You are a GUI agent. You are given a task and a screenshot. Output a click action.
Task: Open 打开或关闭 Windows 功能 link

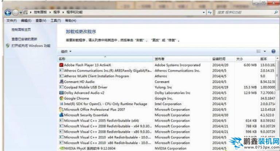pyautogui.click(x=31, y=46)
